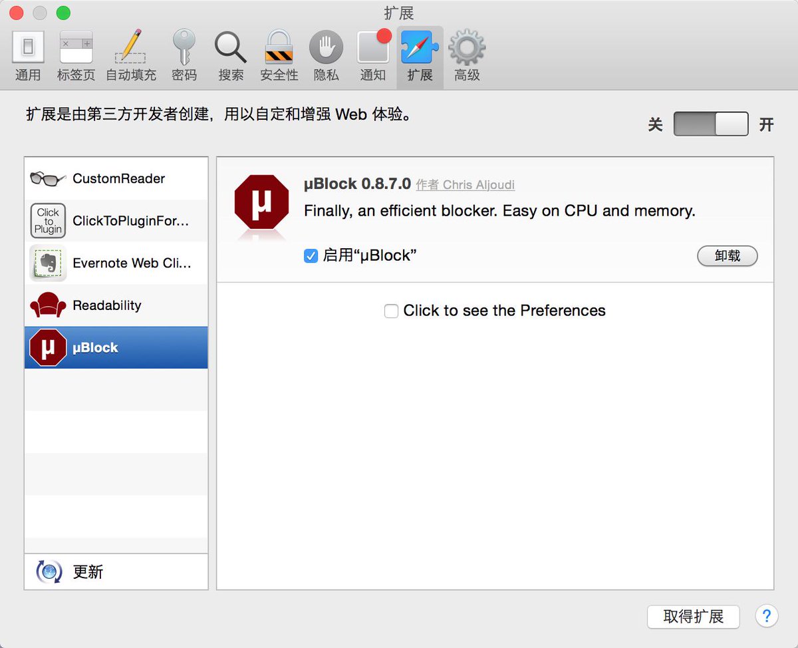Image resolution: width=798 pixels, height=648 pixels.
Task: Click the green zoom window button
Action: point(63,13)
